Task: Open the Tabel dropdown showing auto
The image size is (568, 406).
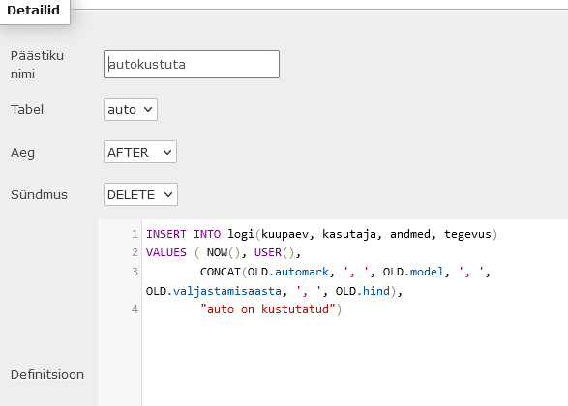Action: point(131,109)
